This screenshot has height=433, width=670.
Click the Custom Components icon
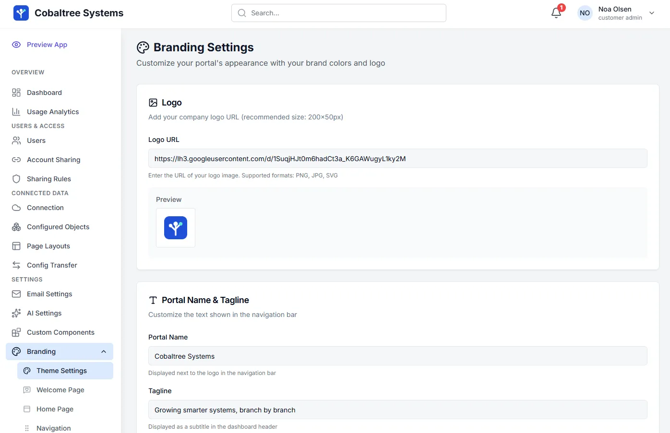16,332
